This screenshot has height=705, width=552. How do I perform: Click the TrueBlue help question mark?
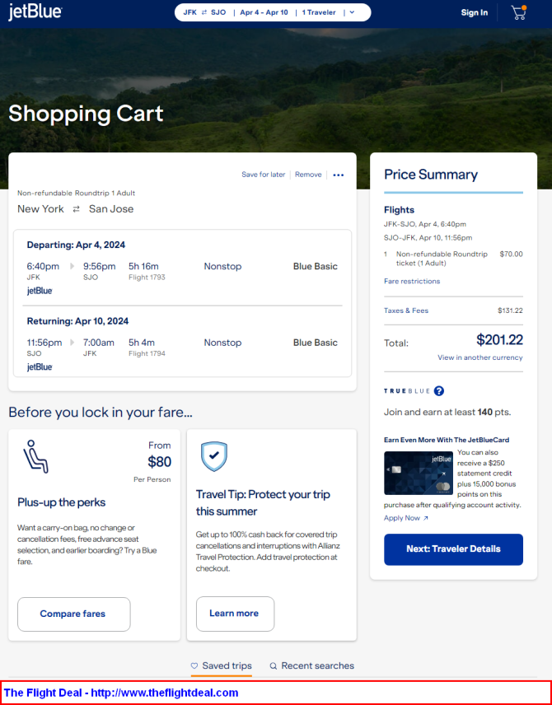[x=439, y=390]
